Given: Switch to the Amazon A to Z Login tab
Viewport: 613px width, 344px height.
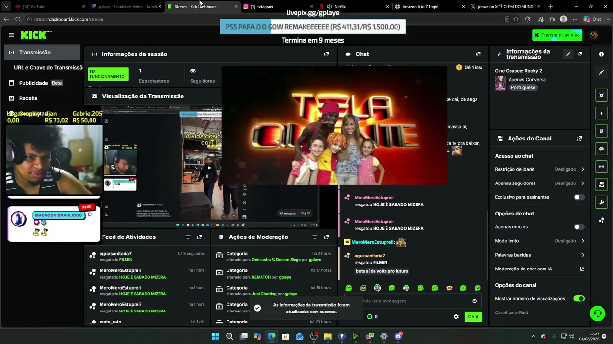Looking at the screenshot, I should 430,7.
